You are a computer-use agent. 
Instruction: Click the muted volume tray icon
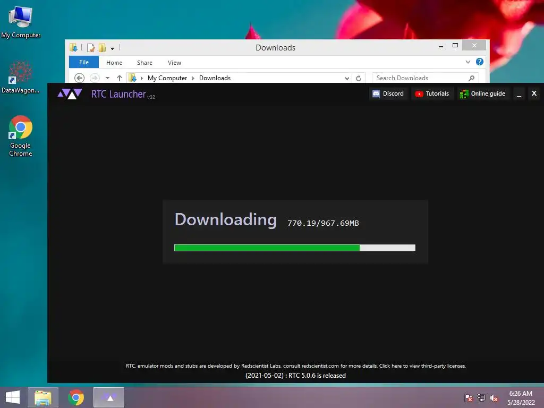(494, 398)
